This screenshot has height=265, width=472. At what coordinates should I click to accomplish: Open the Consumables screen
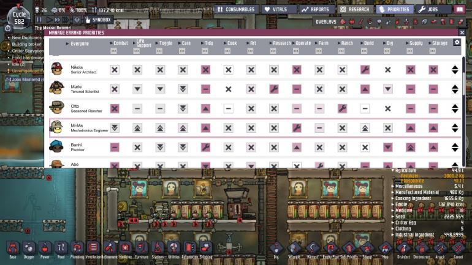pyautogui.click(x=236, y=9)
